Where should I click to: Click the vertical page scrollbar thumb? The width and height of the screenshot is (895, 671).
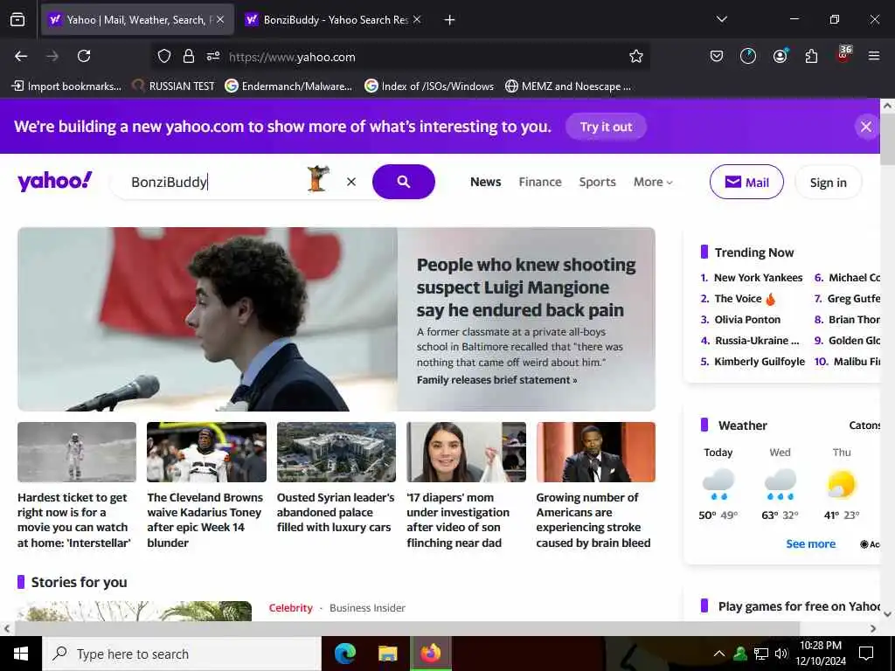(887, 139)
